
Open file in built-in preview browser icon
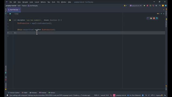click(x=148, y=18)
